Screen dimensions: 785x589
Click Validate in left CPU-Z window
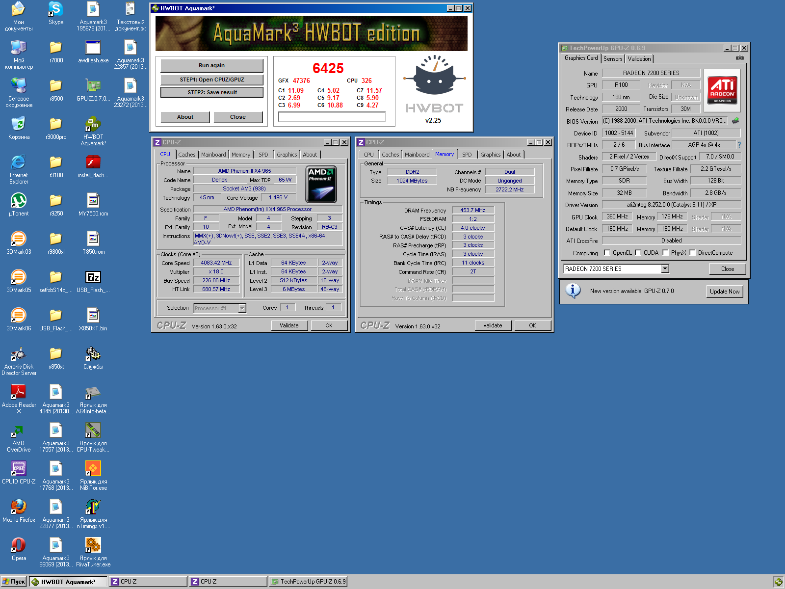[289, 325]
